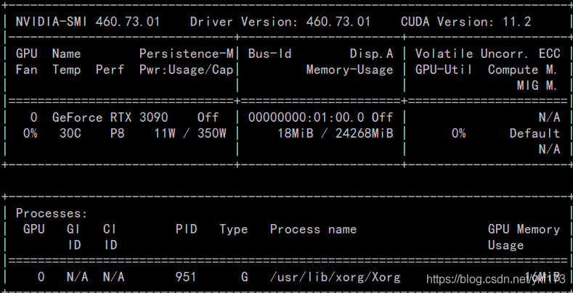573x293 pixels.
Task: Select the "Persistence-M" header
Action: (186, 54)
